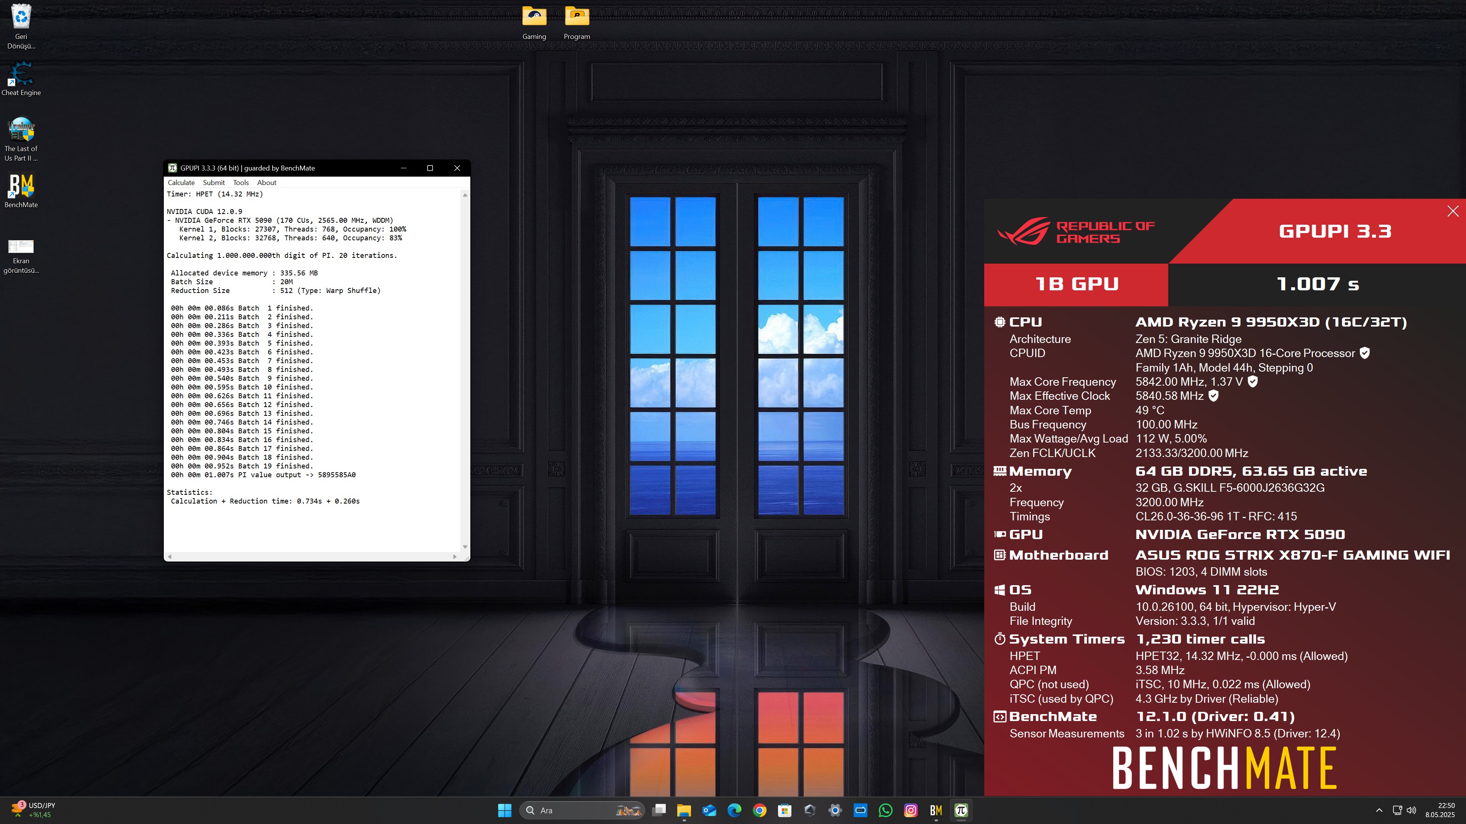1466x824 pixels.
Task: Open WhatsApp from taskbar
Action: 886,810
